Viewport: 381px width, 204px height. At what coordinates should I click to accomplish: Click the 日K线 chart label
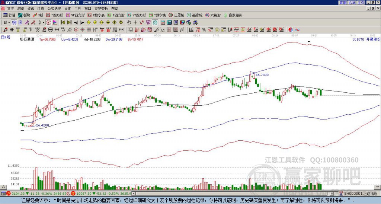(x=6, y=37)
